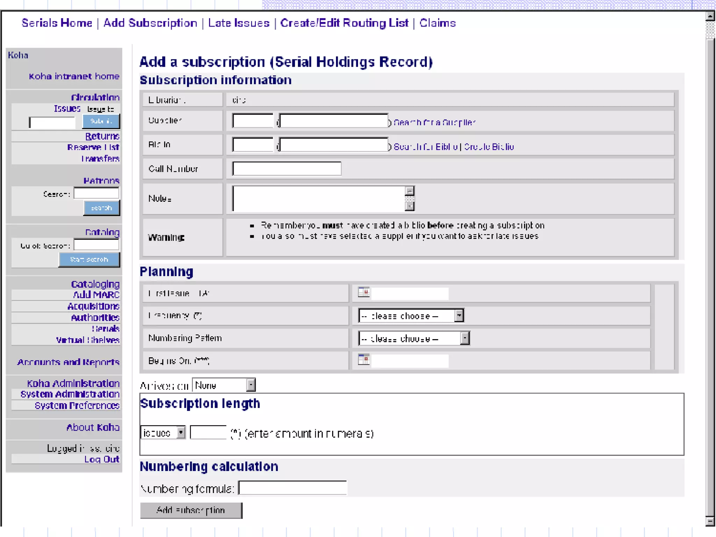Open the subscription length issues dropdown
Screen dimensions: 716x537
(180, 433)
